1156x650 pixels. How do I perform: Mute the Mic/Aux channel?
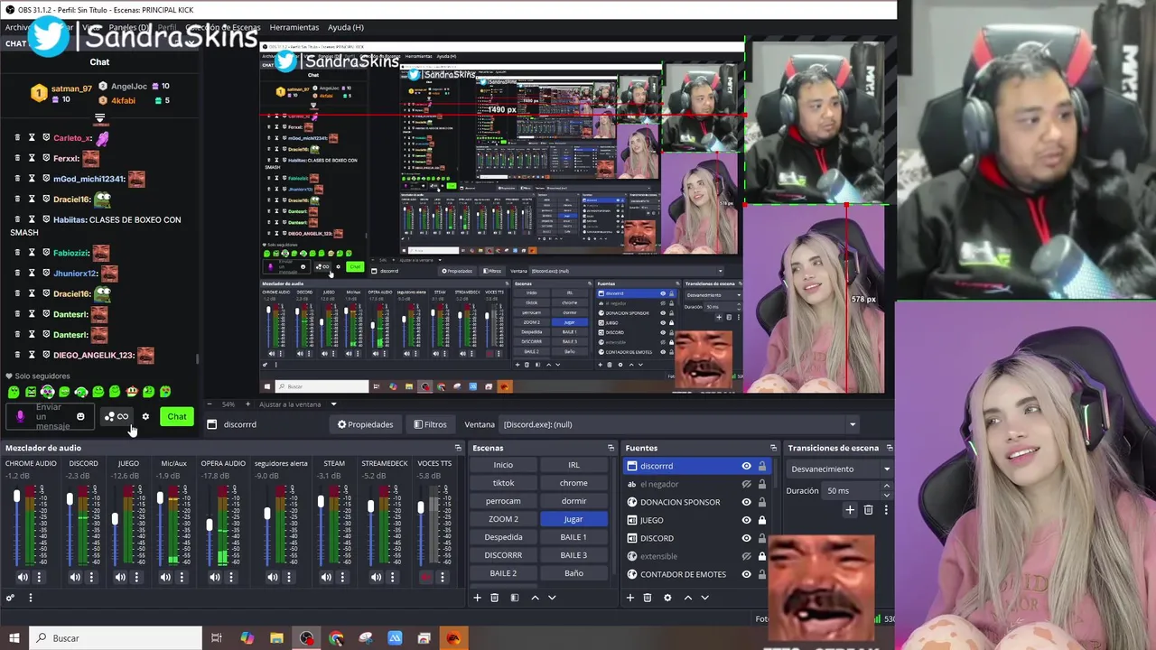pyautogui.click(x=165, y=577)
